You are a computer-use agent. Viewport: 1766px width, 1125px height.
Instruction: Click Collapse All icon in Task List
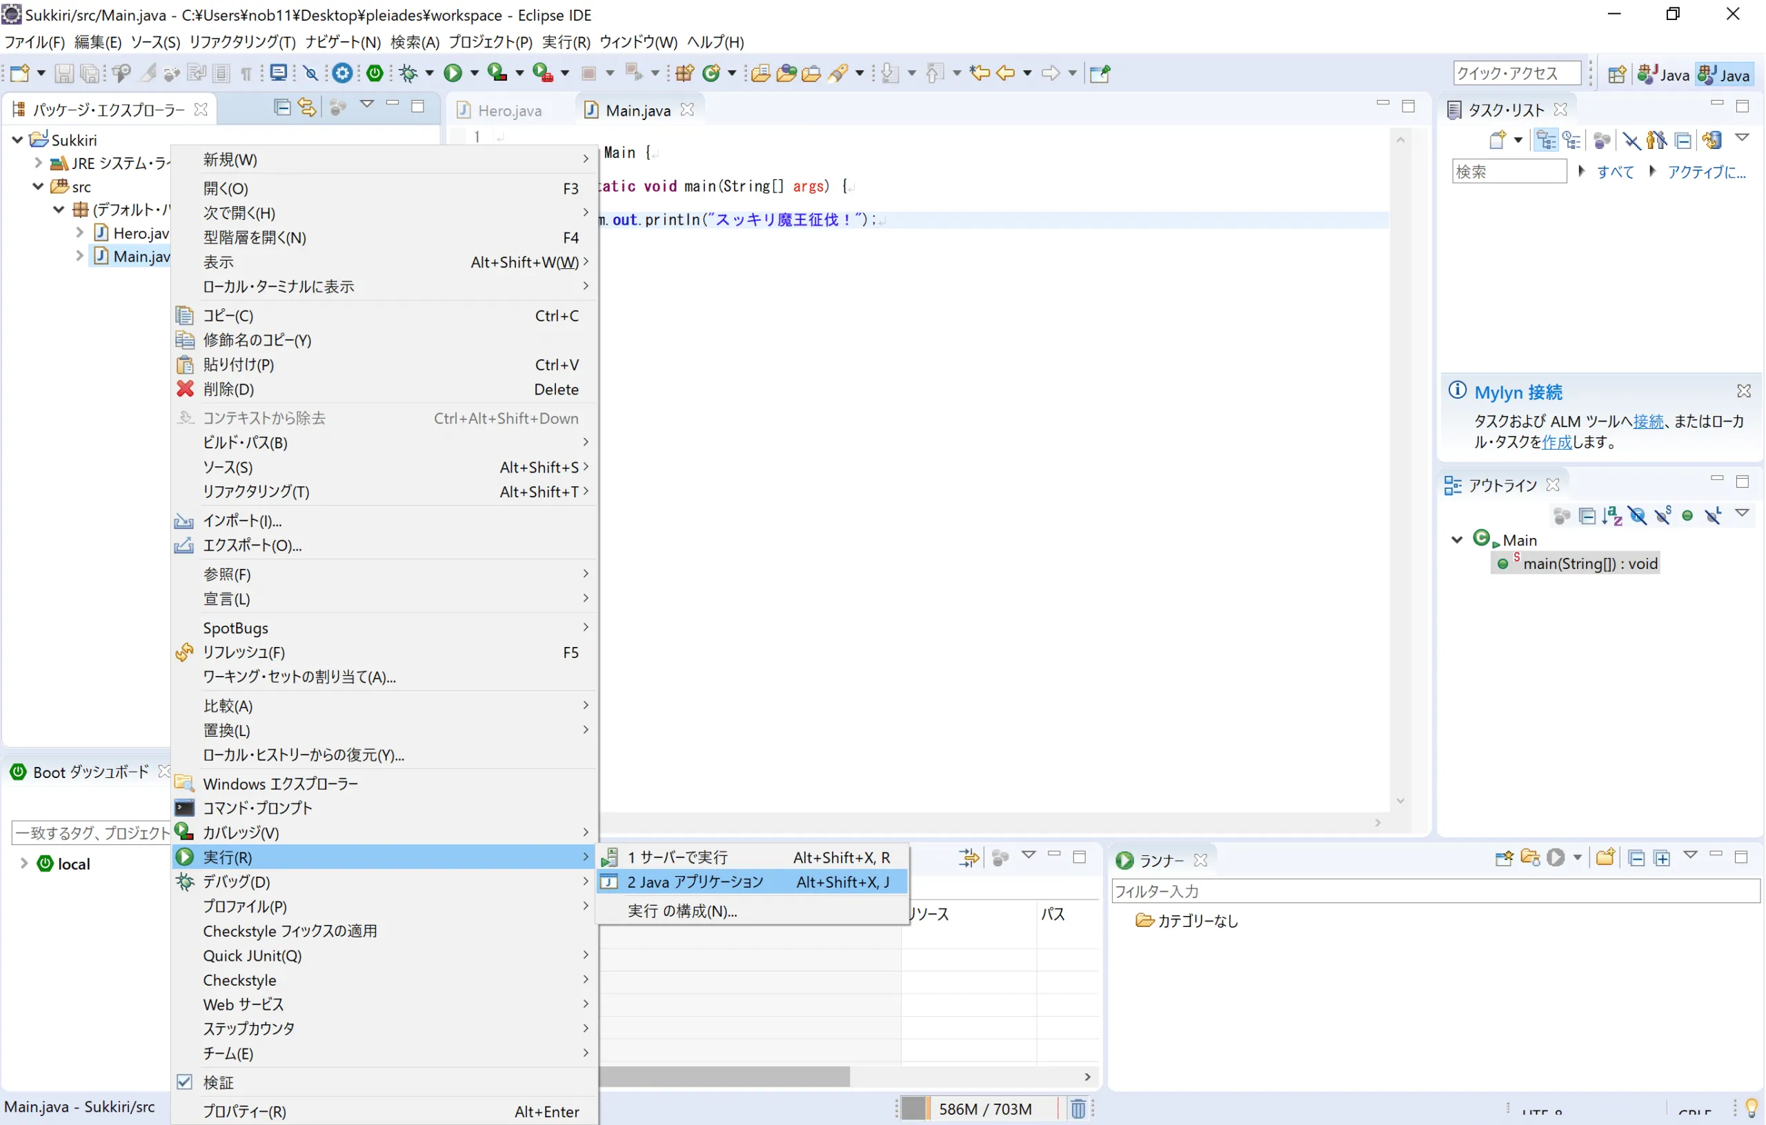(1684, 140)
